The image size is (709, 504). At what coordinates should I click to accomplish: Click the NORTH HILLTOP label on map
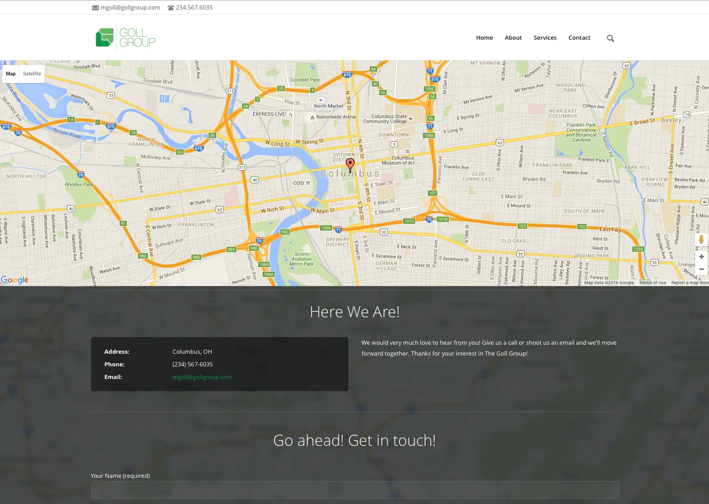[x=26, y=176]
